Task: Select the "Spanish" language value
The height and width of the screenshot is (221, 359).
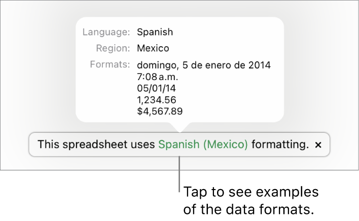Action: click(x=155, y=32)
